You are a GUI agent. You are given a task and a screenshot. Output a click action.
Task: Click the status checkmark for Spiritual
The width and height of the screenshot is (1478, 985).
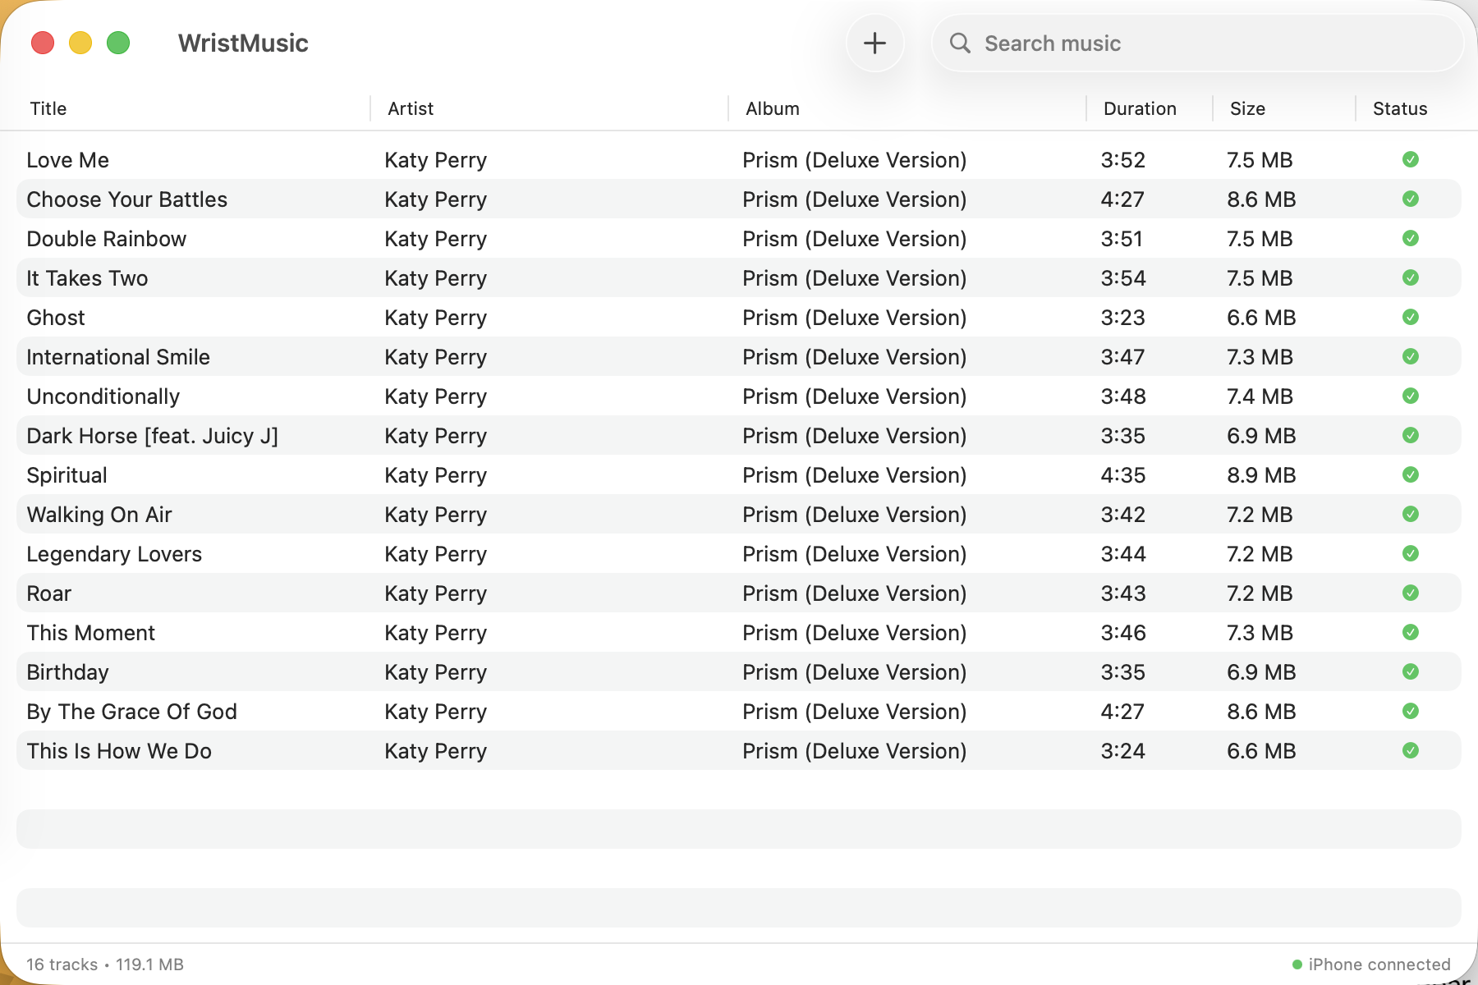point(1410,474)
